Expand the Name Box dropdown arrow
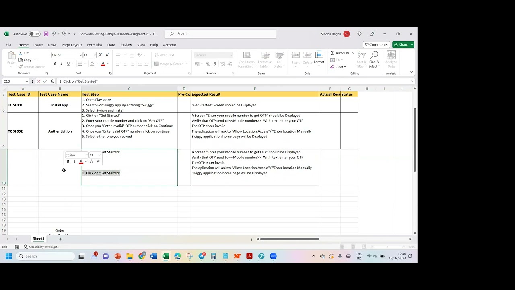This screenshot has width=515, height=290. point(27,81)
